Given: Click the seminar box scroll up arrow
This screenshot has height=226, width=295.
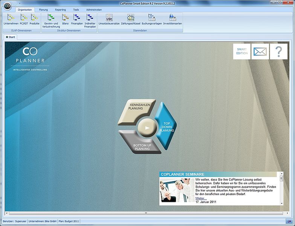Looking at the screenshot, I should pos(282,174).
